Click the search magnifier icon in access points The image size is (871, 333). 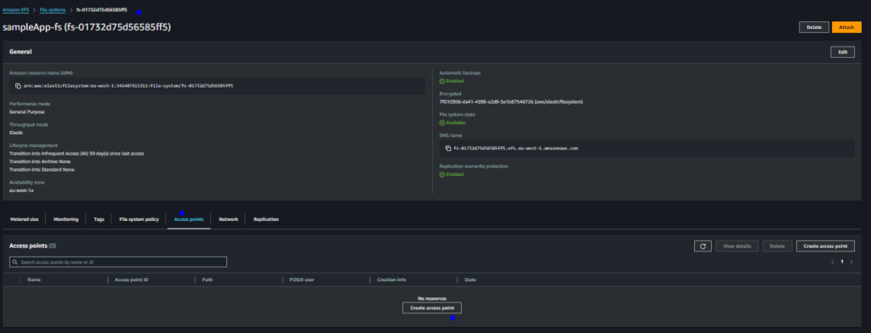[x=15, y=262]
